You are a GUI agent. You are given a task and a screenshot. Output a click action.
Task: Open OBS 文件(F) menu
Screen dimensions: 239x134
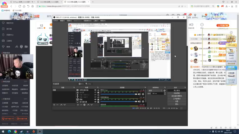click(x=56, y=21)
